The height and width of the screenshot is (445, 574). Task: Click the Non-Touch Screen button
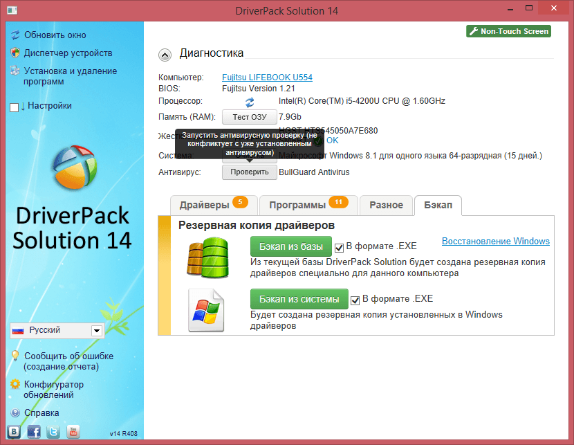coord(508,31)
